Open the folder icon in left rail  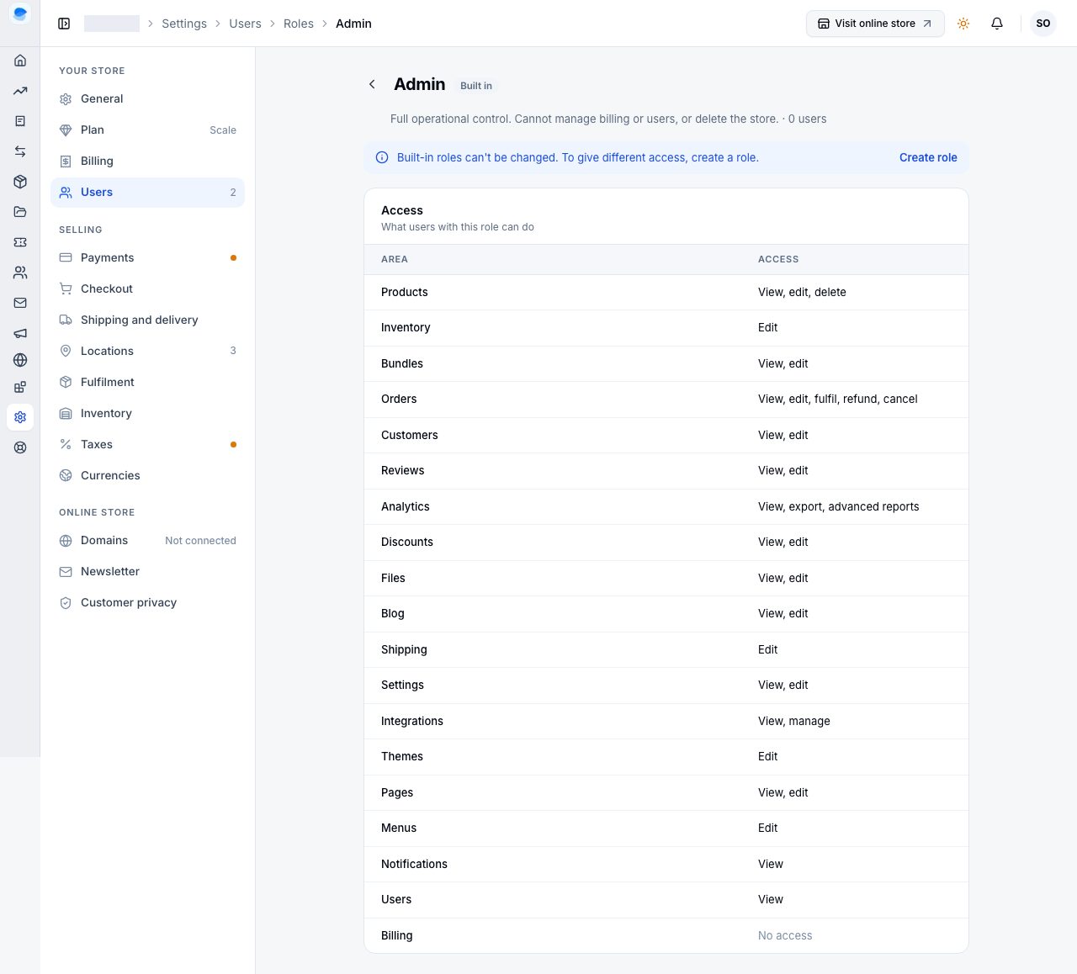point(20,212)
